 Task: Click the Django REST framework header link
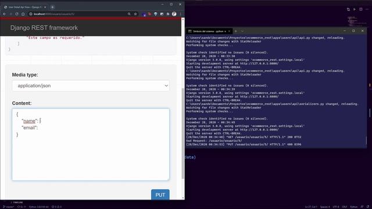[x=44, y=28]
